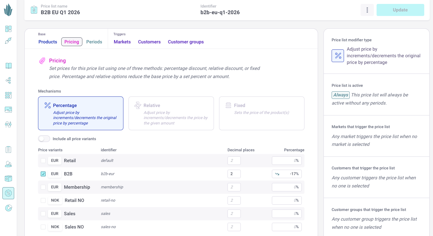This screenshot has width=433, height=236.
Task: Open the media image icon in sidebar
Action: [x=8, y=110]
